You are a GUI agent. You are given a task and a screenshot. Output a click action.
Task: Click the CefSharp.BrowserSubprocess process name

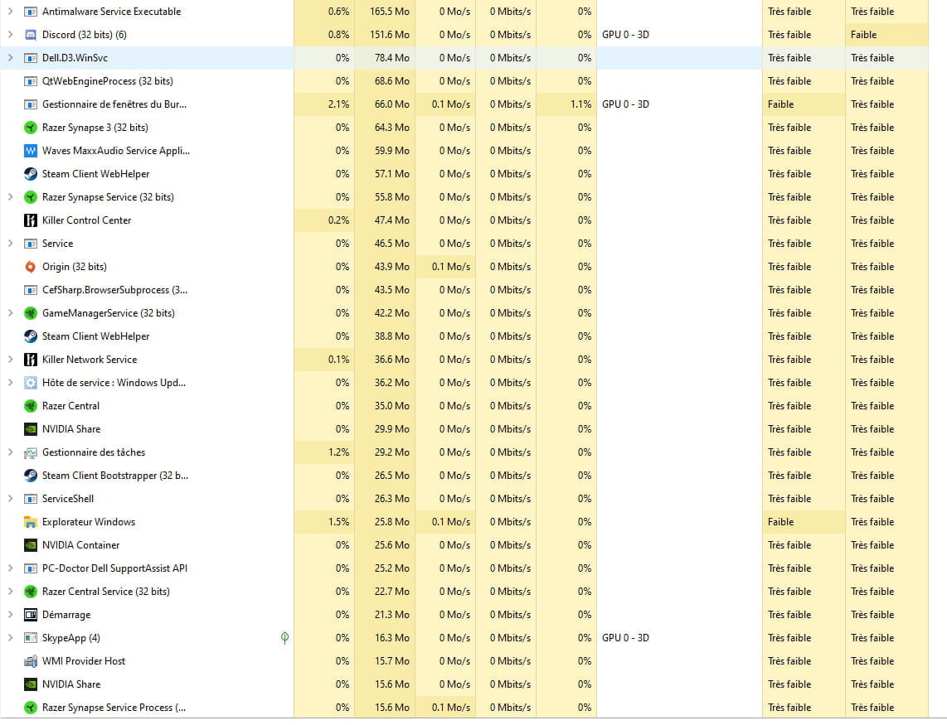114,290
